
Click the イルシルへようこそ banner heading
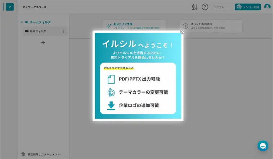(x=138, y=44)
